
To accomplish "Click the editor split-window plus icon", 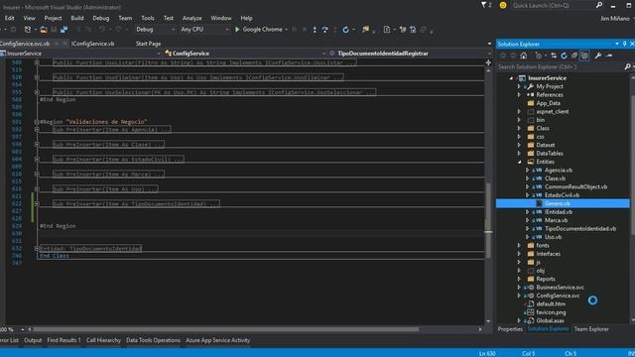I will [488, 62].
